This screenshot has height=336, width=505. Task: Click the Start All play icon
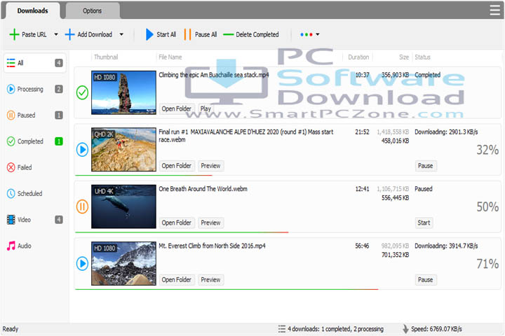[149, 34]
